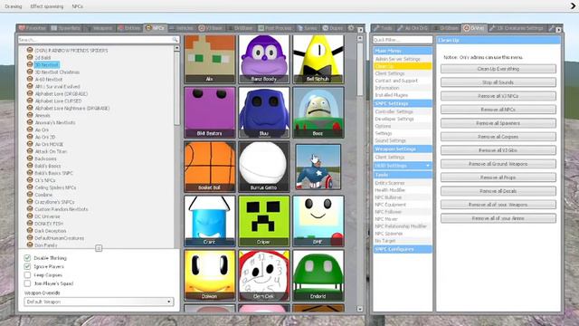Show more tabs in the tools panel
Screen dimensions: 579x326
pyautogui.click(x=559, y=30)
